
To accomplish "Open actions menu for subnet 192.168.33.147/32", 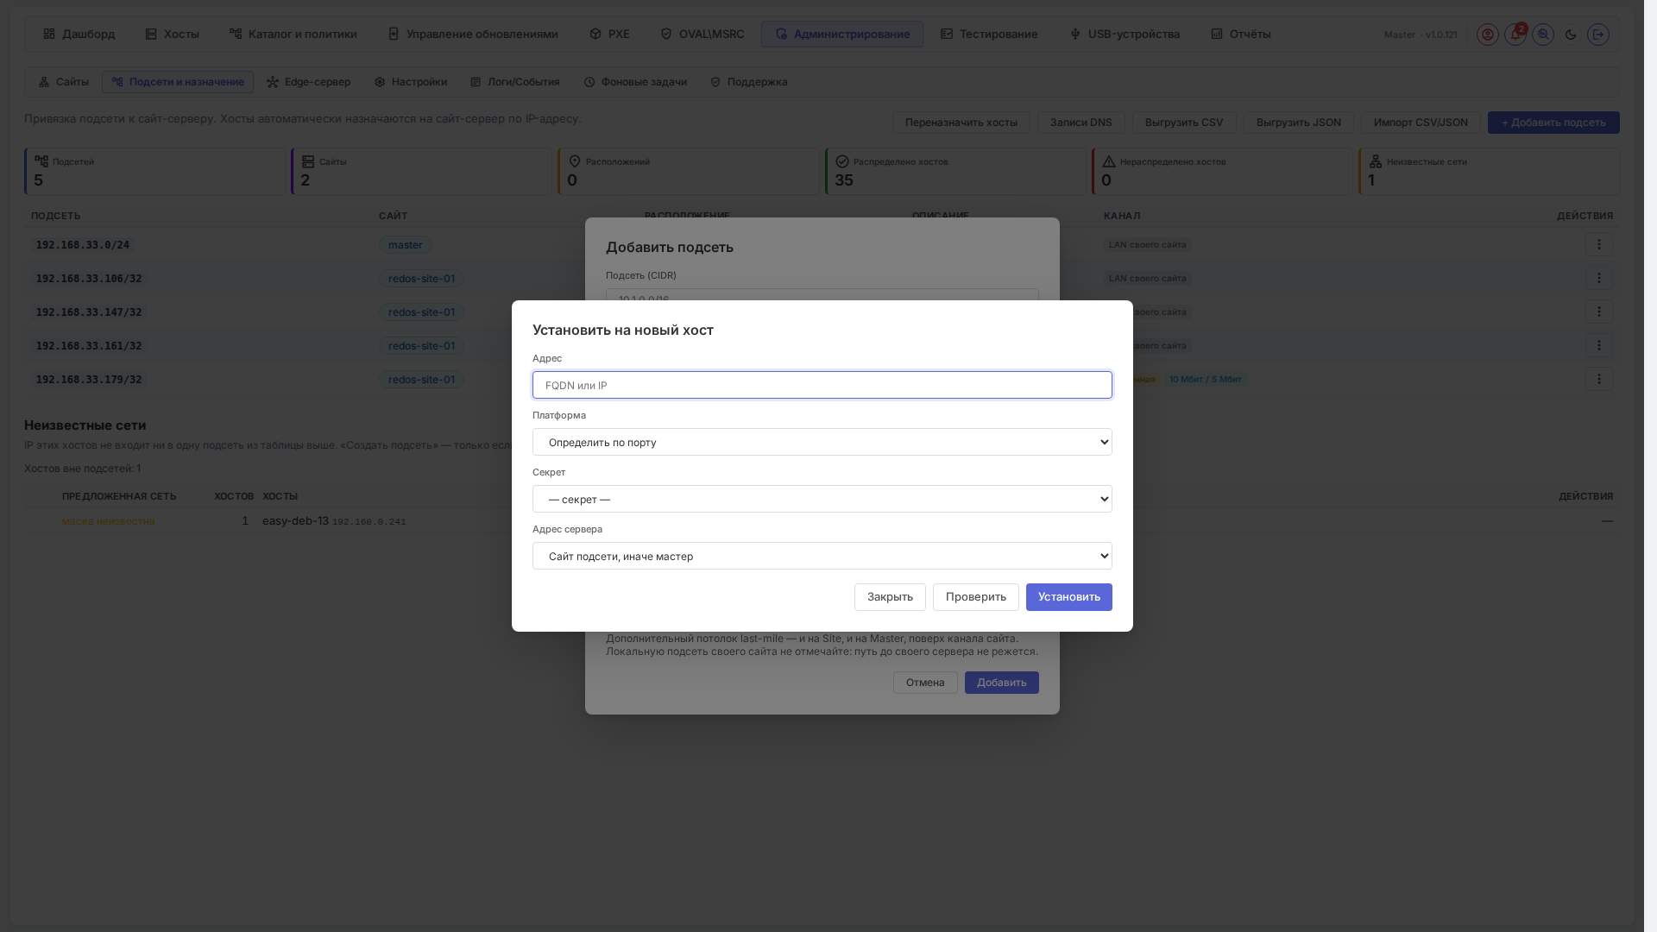I will tap(1598, 312).
